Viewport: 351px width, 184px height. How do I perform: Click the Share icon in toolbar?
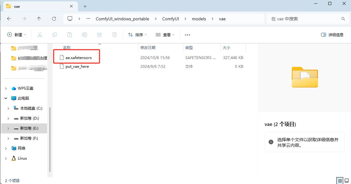click(x=100, y=35)
